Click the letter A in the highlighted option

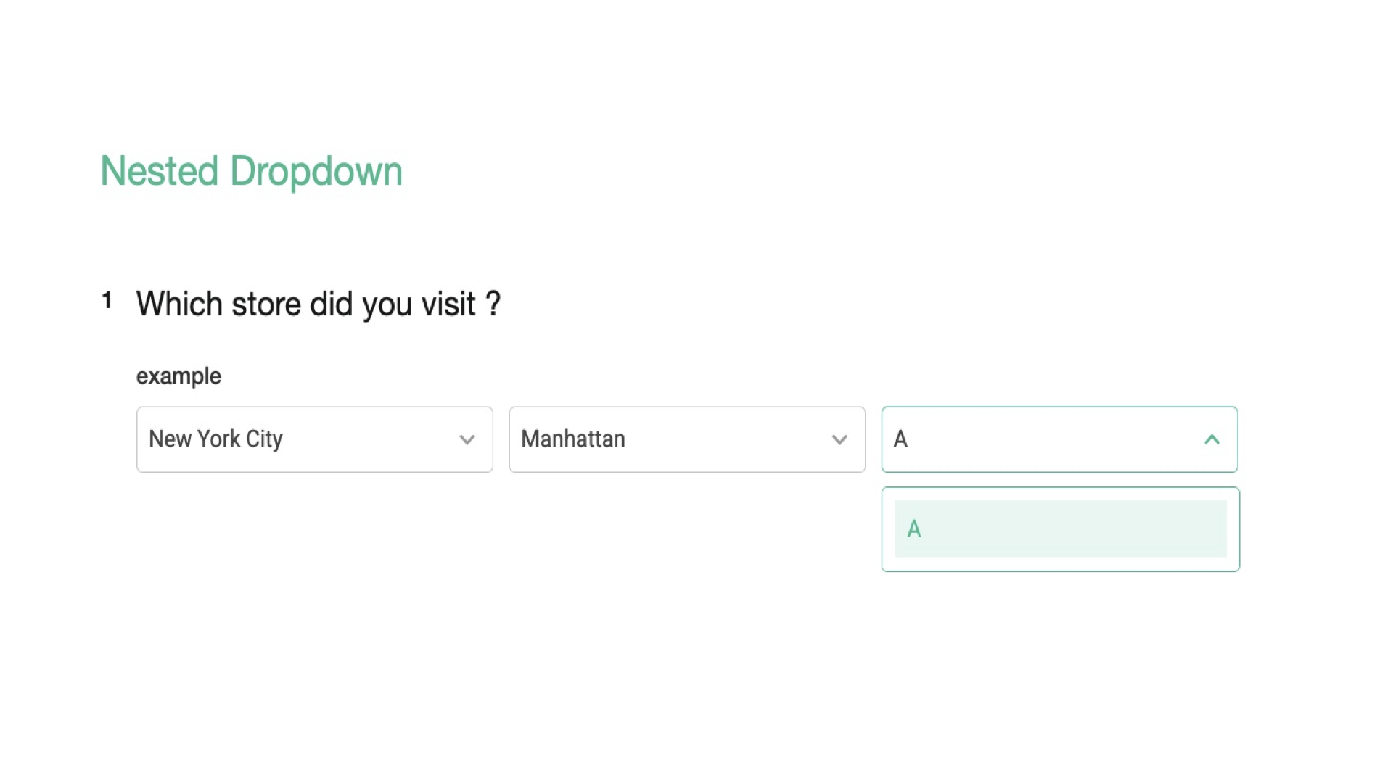point(914,529)
